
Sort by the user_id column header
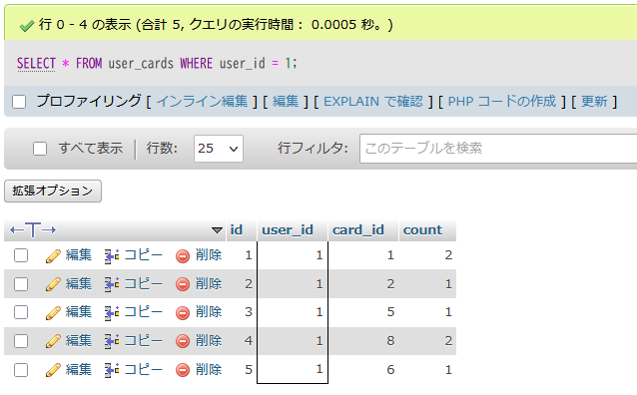click(x=288, y=230)
